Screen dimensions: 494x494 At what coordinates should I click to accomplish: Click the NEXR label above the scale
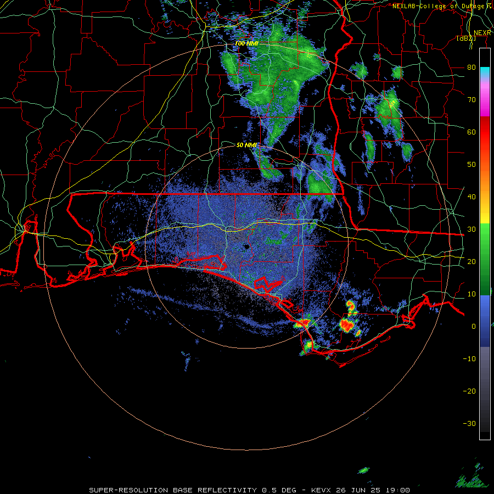coord(482,33)
